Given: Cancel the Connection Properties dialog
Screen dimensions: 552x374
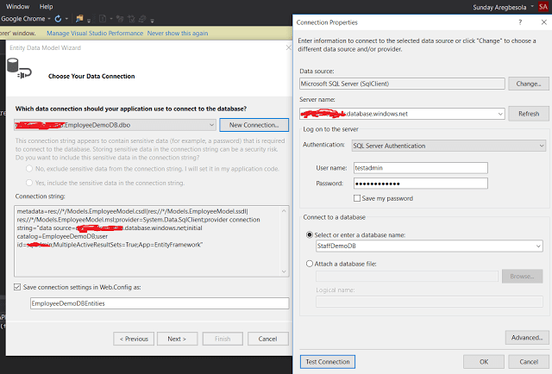Looking at the screenshot, I should (x=529, y=362).
